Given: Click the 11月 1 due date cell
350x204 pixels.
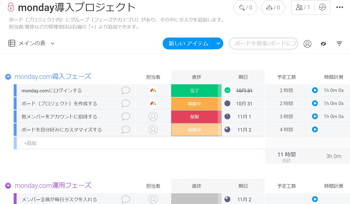Looking at the screenshot, I should pos(244,116).
